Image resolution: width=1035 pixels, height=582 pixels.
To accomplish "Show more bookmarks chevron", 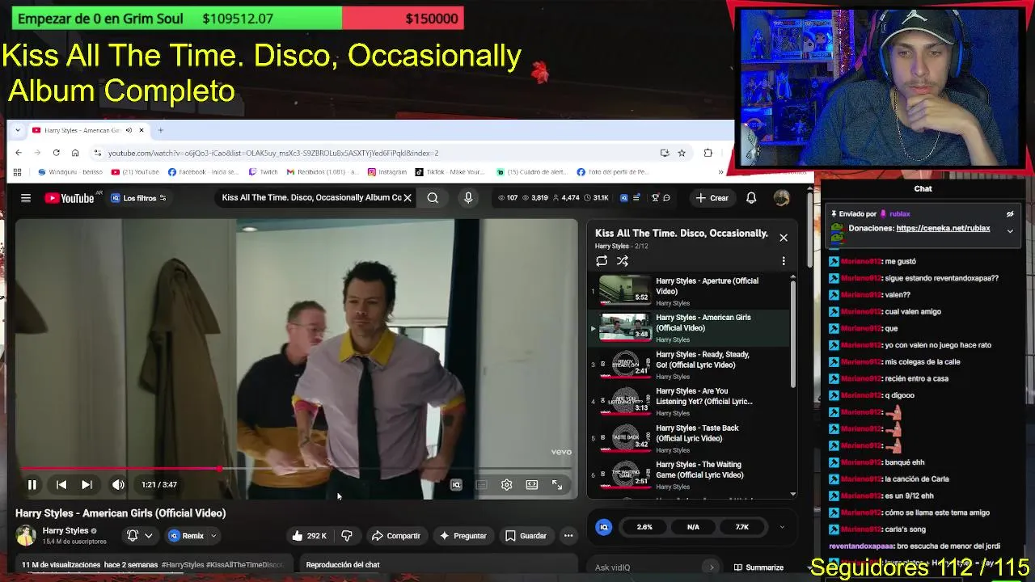I will (720, 172).
